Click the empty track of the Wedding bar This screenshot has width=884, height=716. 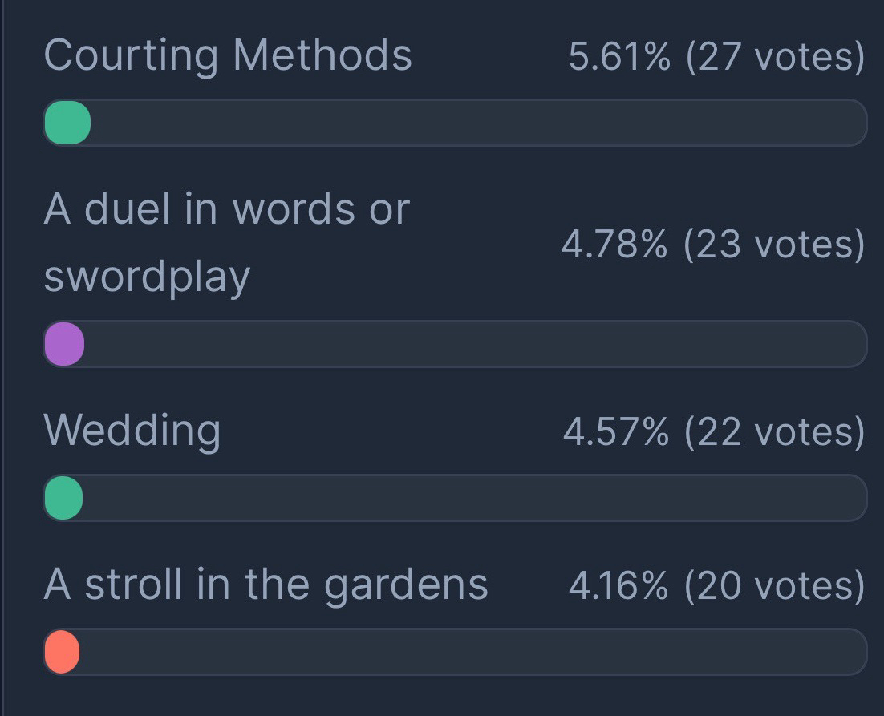click(473, 498)
